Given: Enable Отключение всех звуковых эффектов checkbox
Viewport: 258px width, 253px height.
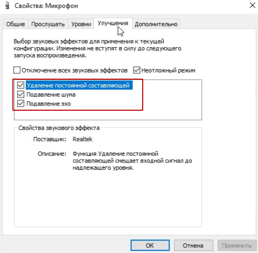Looking at the screenshot, I should pos(17,70).
